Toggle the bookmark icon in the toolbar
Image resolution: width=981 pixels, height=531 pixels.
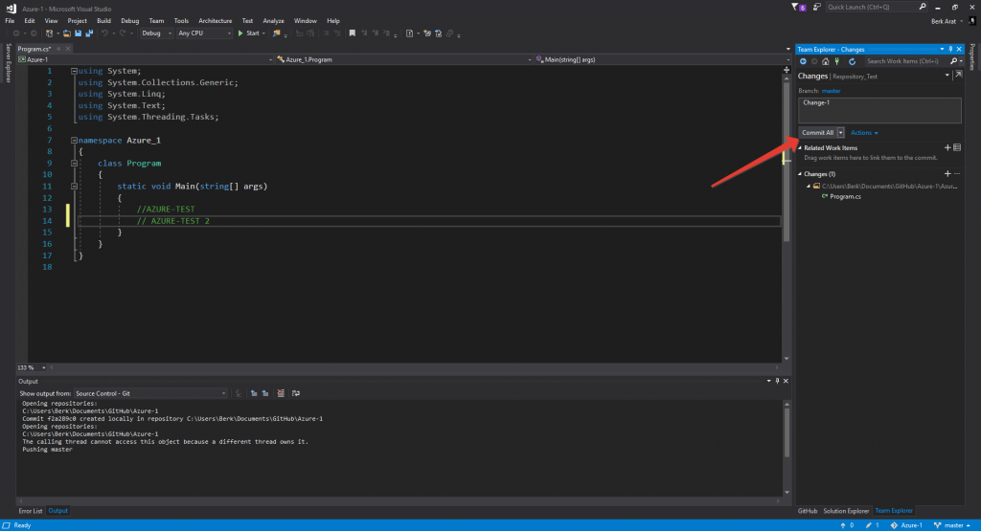[353, 33]
